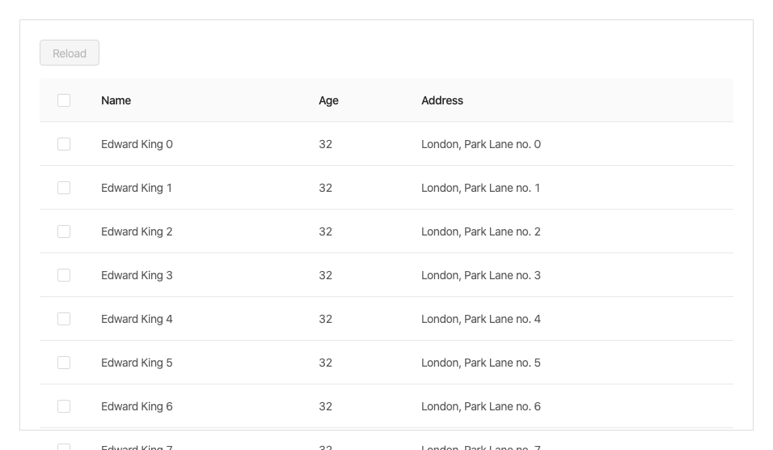Toggle the select-all header checkbox
The image size is (773, 450).
point(64,100)
